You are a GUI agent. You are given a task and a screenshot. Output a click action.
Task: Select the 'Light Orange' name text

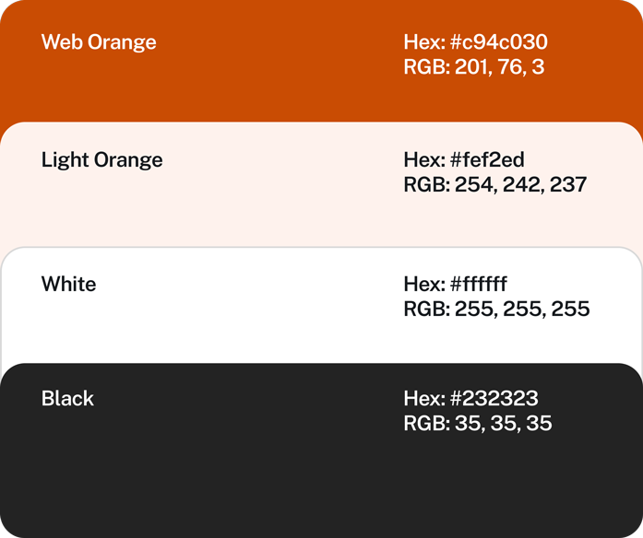(x=101, y=160)
